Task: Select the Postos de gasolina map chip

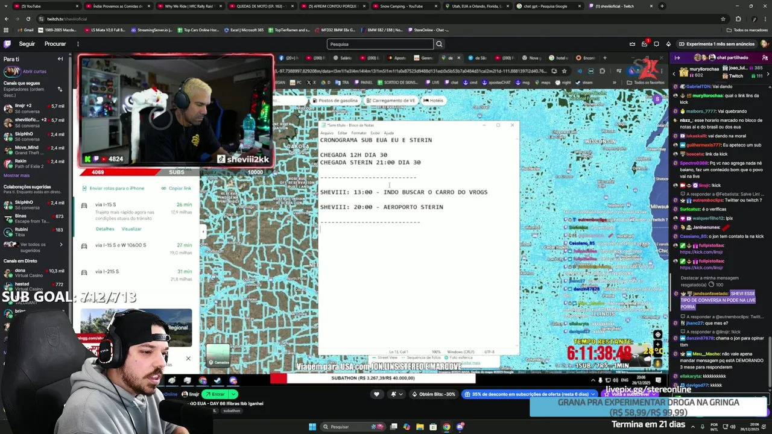Action: coord(335,101)
